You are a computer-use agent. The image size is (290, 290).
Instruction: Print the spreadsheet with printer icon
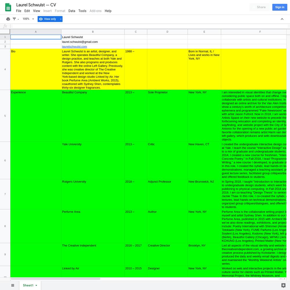(x=8, y=19)
